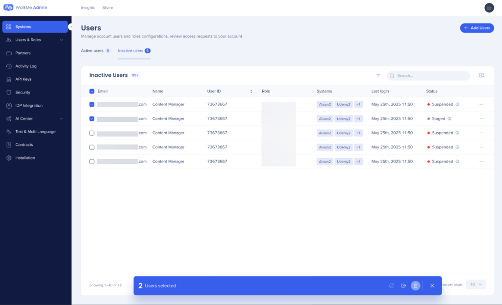Open the profile avatar in top right

(489, 7)
